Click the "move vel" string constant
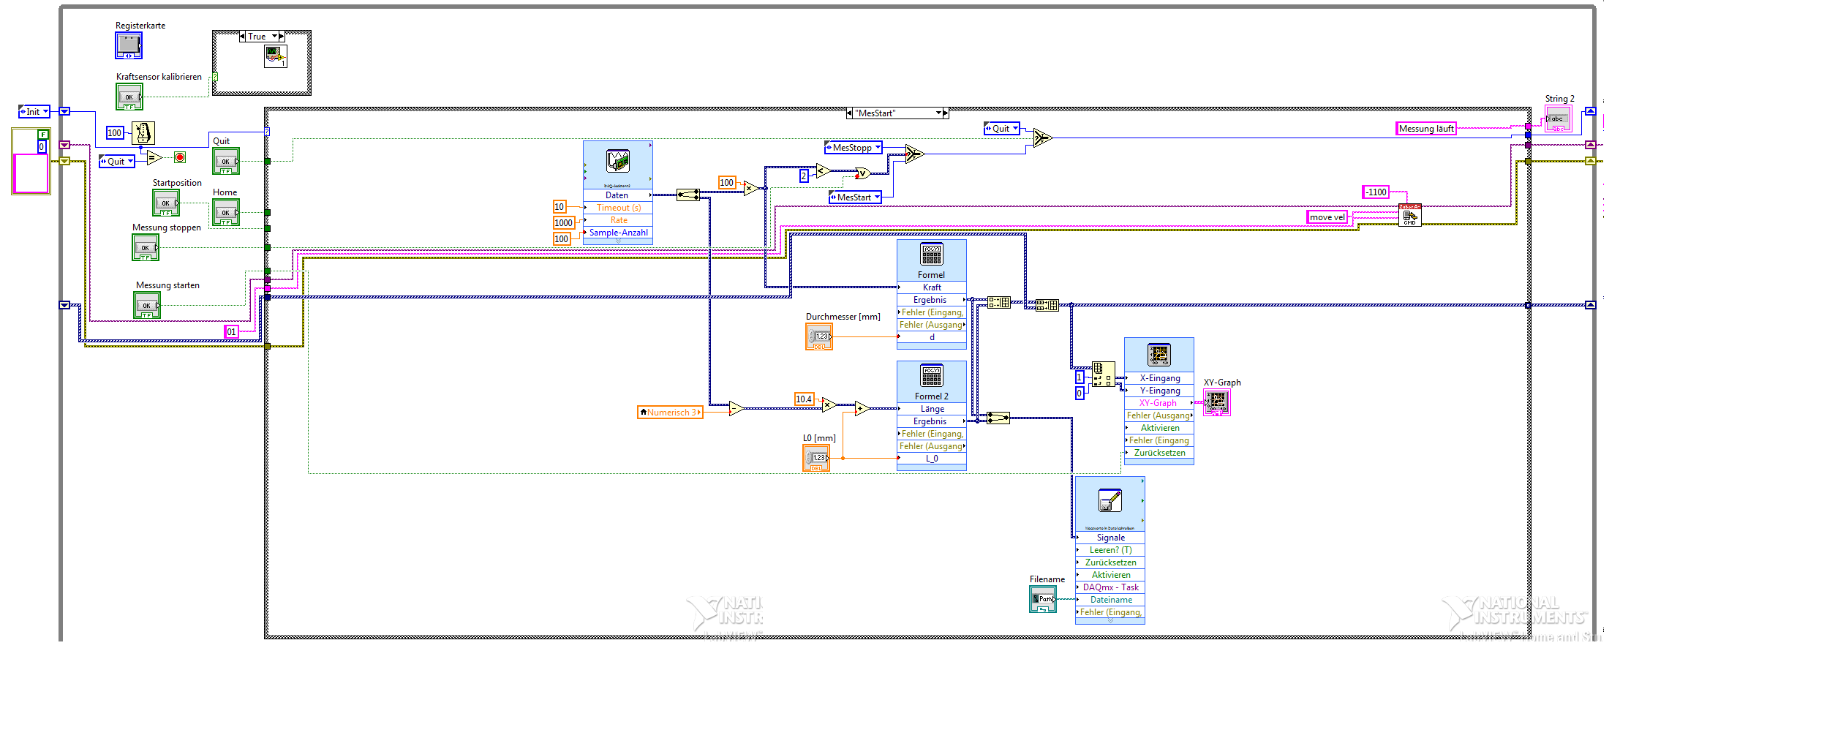 point(1327,217)
